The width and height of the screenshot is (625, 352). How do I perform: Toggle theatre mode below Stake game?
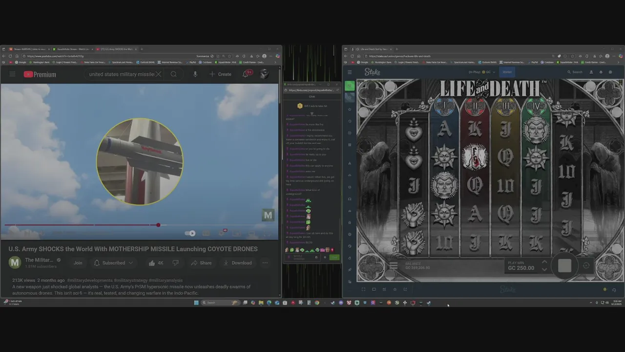pos(374,289)
